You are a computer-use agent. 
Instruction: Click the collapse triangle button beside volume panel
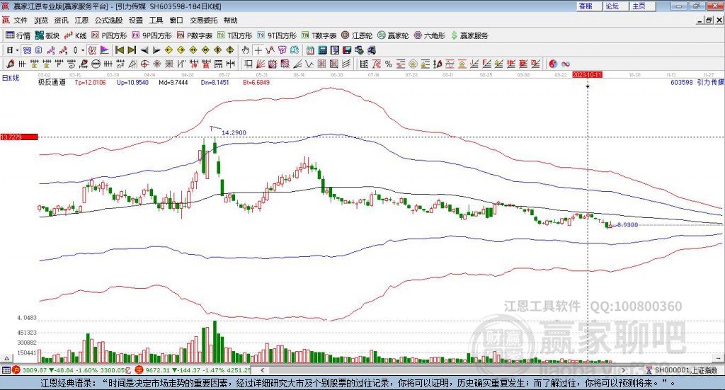[6, 358]
